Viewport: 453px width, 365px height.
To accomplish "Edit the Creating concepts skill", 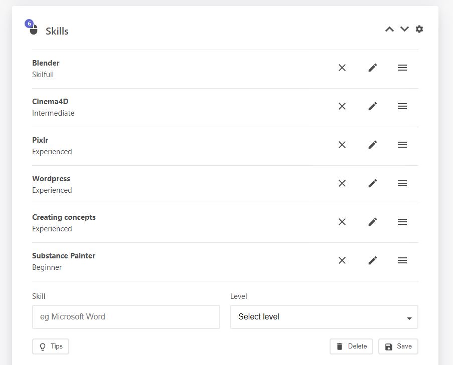I will coord(372,222).
